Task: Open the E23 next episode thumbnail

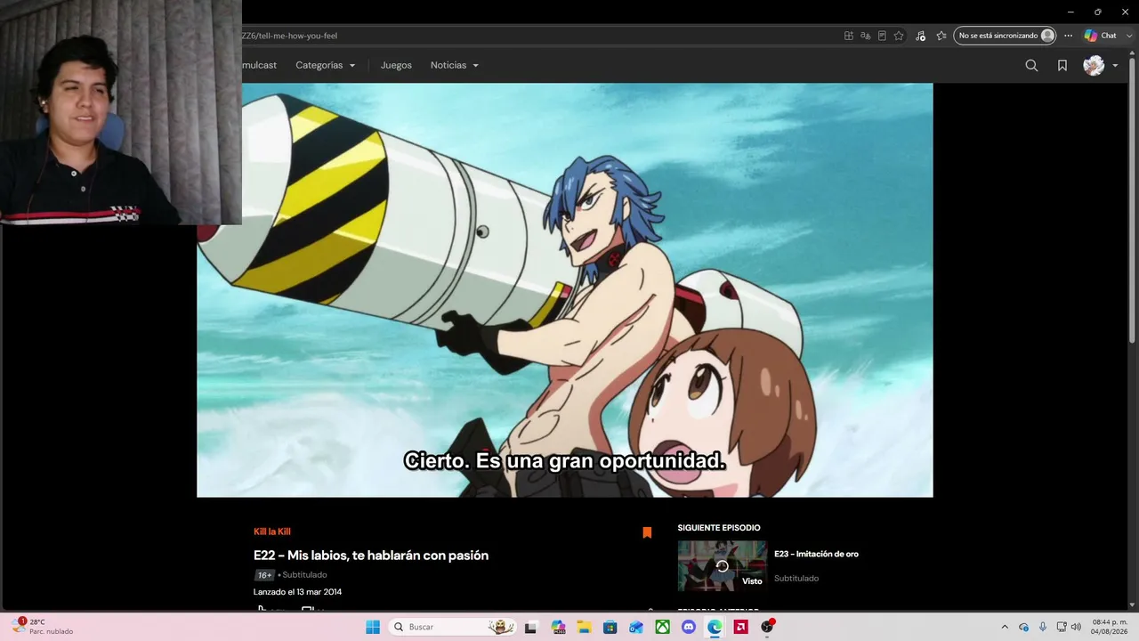Action: point(722,566)
